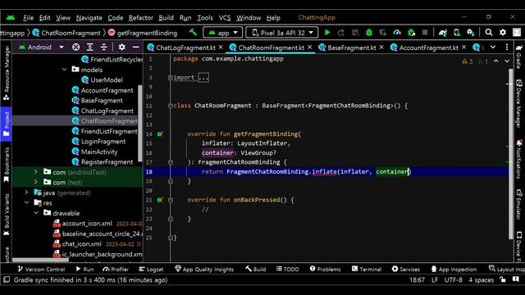Image resolution: width=525 pixels, height=295 pixels.
Task: Open project panel options gear
Action: tap(122, 48)
